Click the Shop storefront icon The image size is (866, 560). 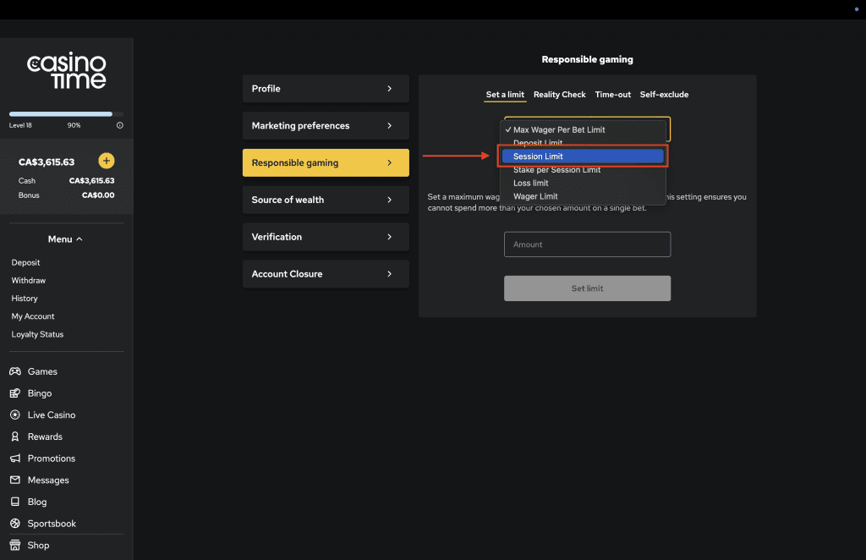click(x=15, y=545)
